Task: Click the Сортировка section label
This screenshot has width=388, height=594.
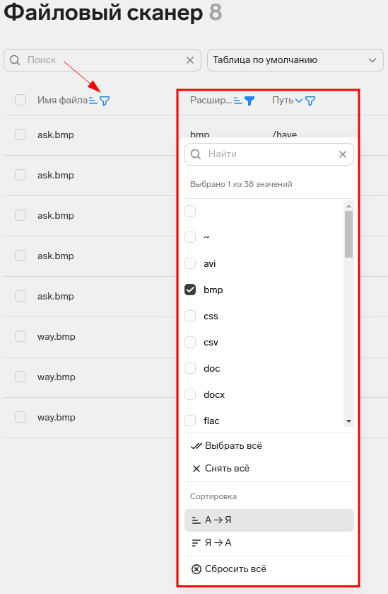Action: tap(213, 496)
